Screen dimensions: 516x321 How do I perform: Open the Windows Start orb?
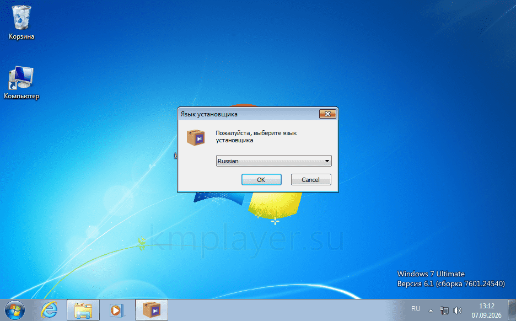[x=15, y=310]
